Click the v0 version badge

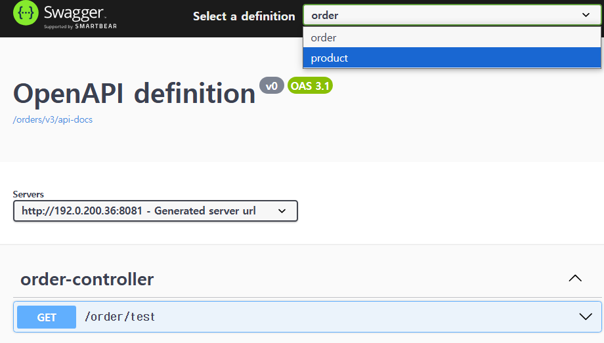point(272,85)
